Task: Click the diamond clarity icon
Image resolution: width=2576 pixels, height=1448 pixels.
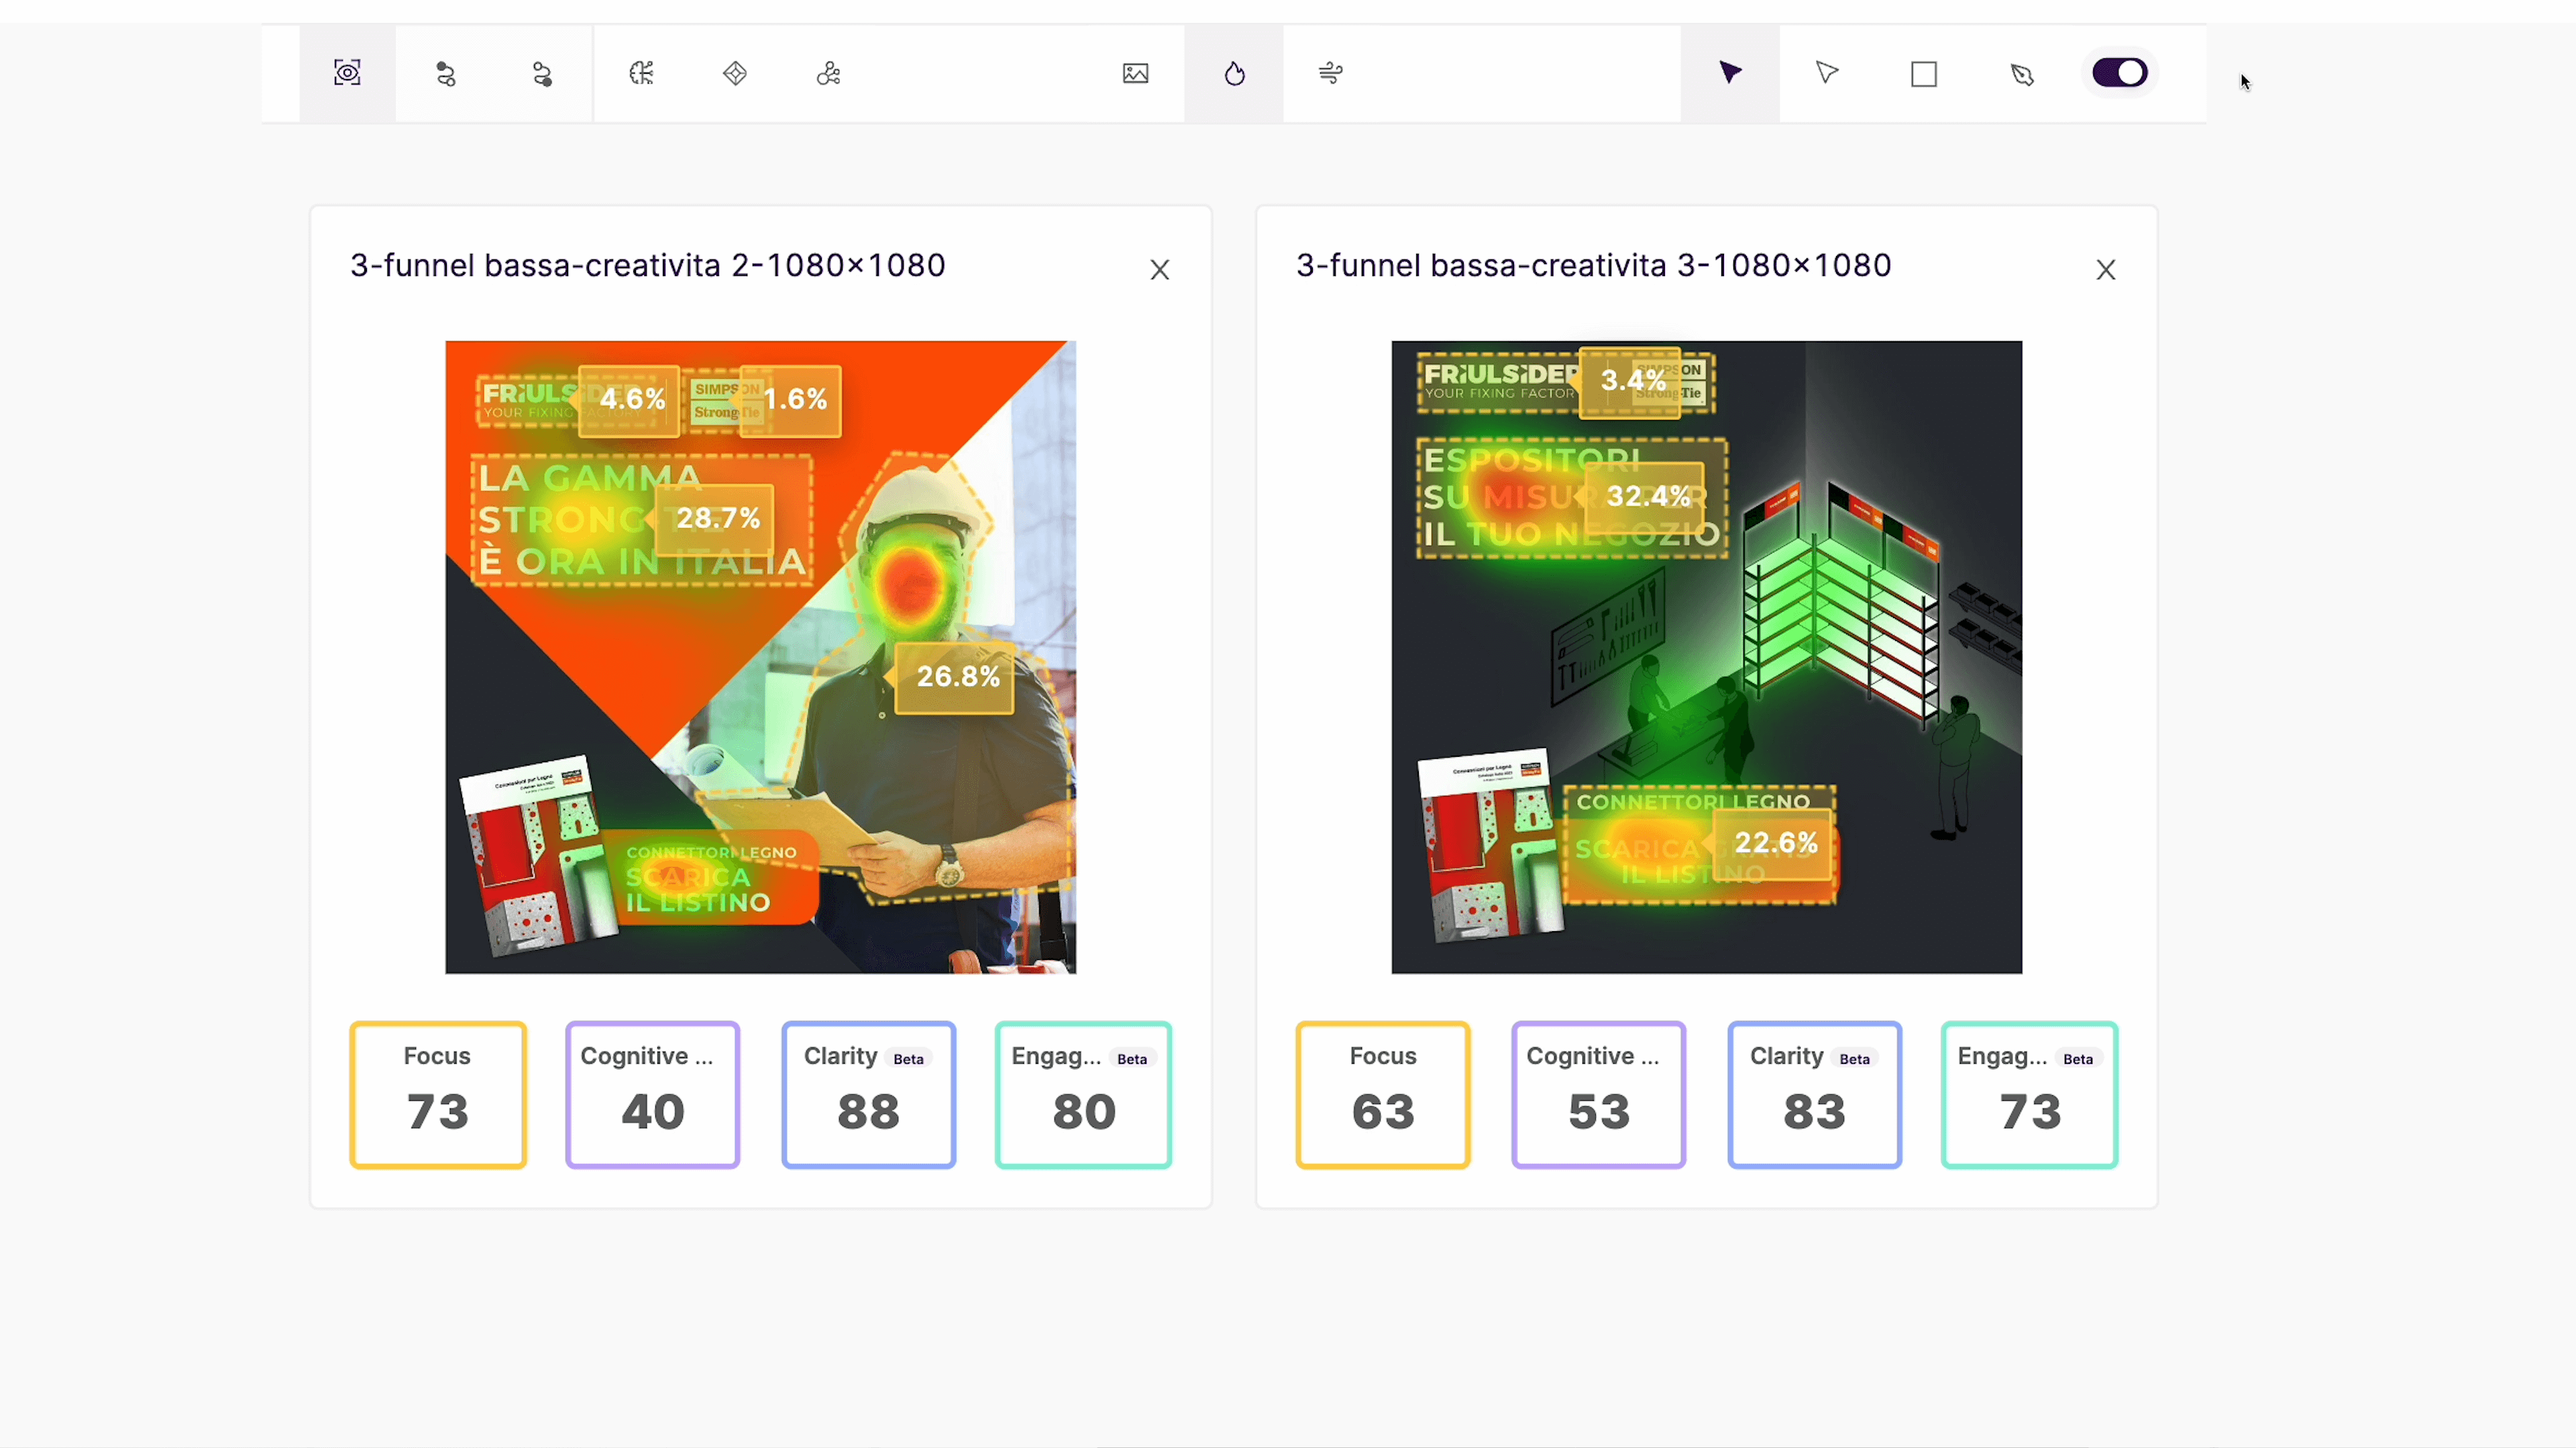Action: [735, 73]
